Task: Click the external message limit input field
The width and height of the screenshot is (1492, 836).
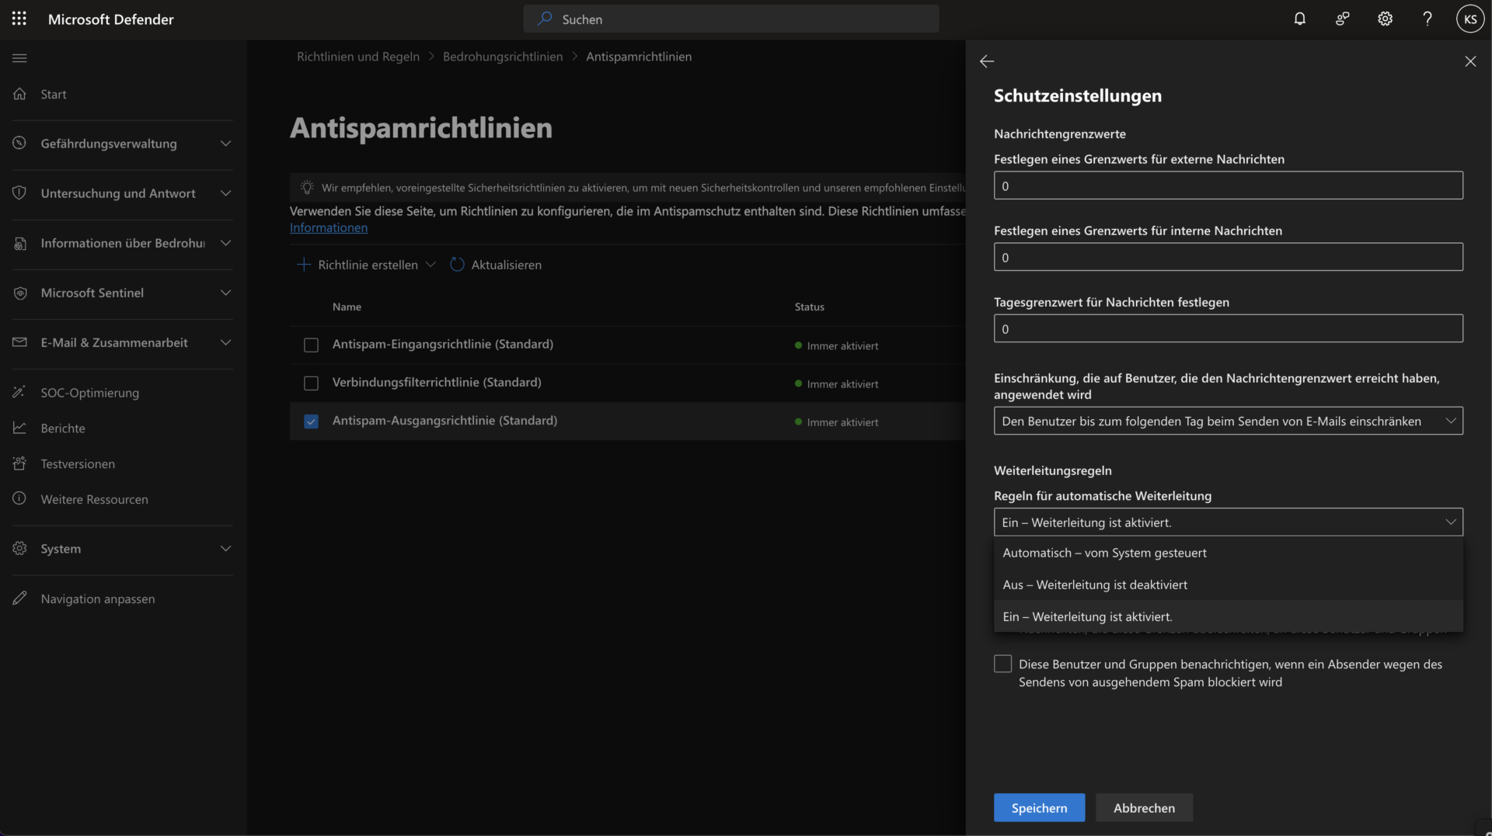Action: pyautogui.click(x=1228, y=186)
